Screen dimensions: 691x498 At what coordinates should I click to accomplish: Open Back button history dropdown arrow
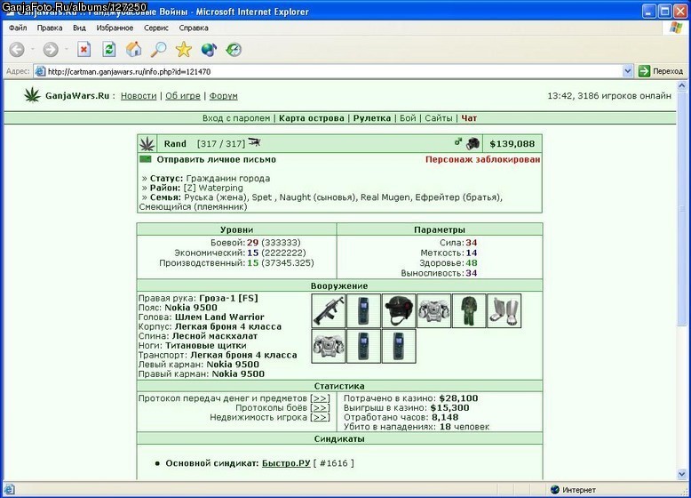pyautogui.click(x=32, y=49)
